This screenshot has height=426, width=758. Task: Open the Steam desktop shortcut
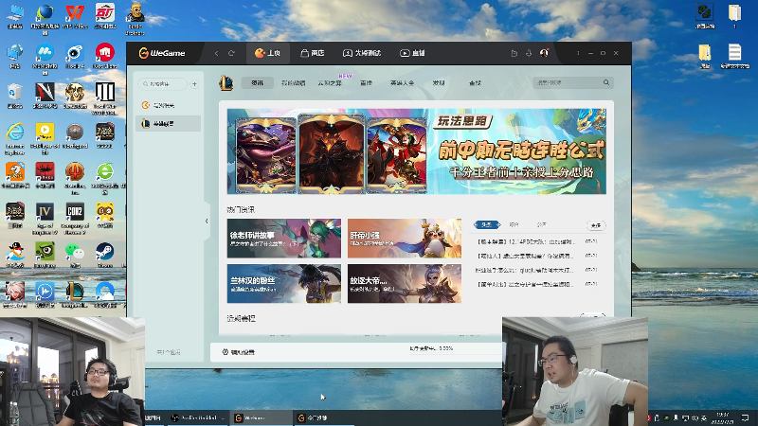[105, 255]
